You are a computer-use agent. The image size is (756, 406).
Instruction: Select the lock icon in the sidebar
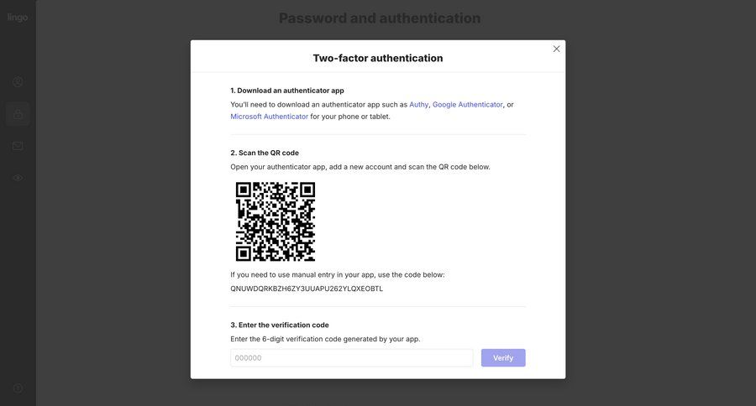coord(18,114)
